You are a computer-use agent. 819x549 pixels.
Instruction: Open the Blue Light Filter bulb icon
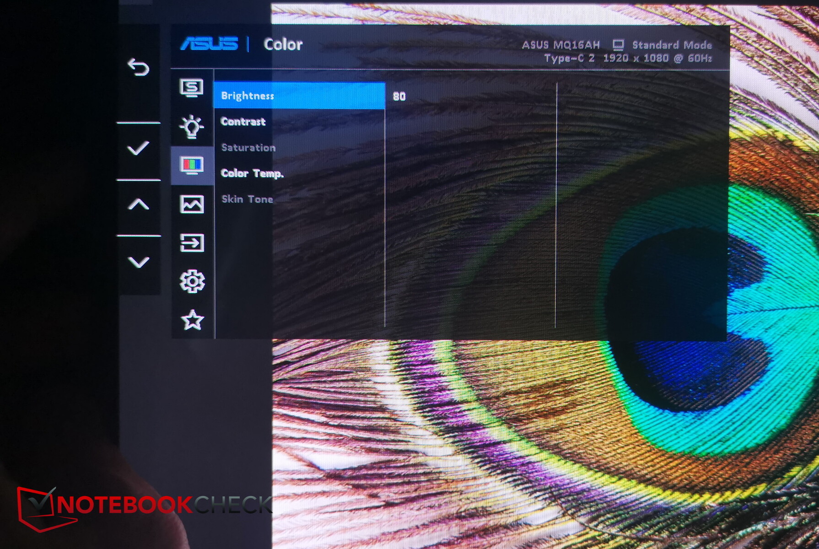click(191, 126)
